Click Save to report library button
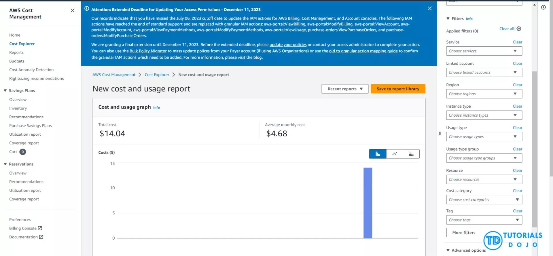 398,89
